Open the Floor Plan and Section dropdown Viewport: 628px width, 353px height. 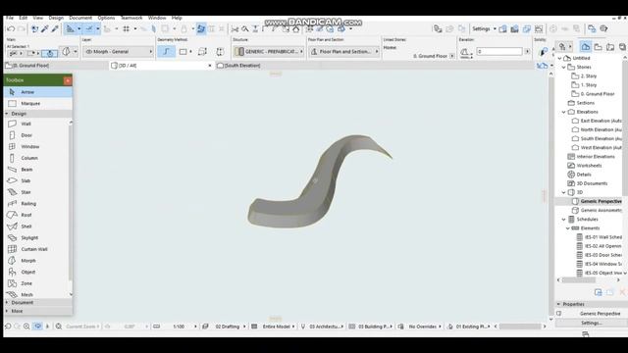click(x=343, y=52)
